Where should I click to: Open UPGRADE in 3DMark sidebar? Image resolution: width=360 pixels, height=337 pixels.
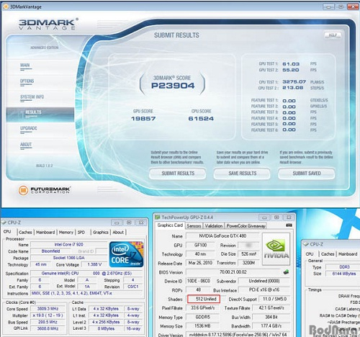[29, 128]
